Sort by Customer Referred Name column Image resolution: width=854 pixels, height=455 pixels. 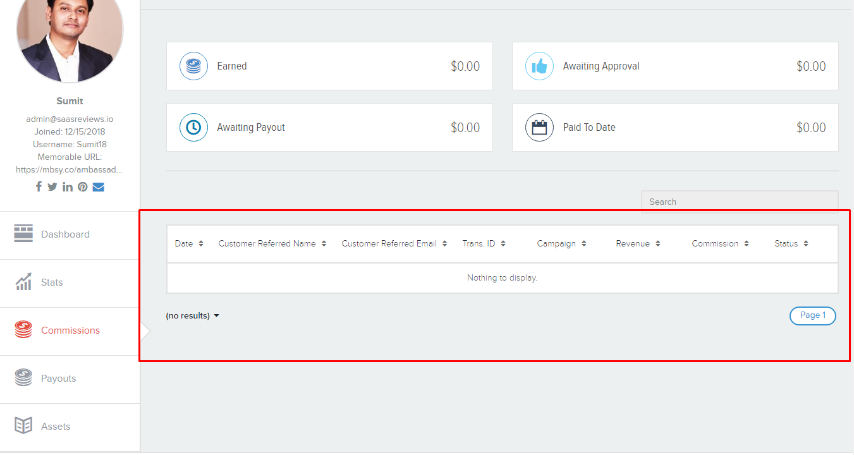coord(272,243)
